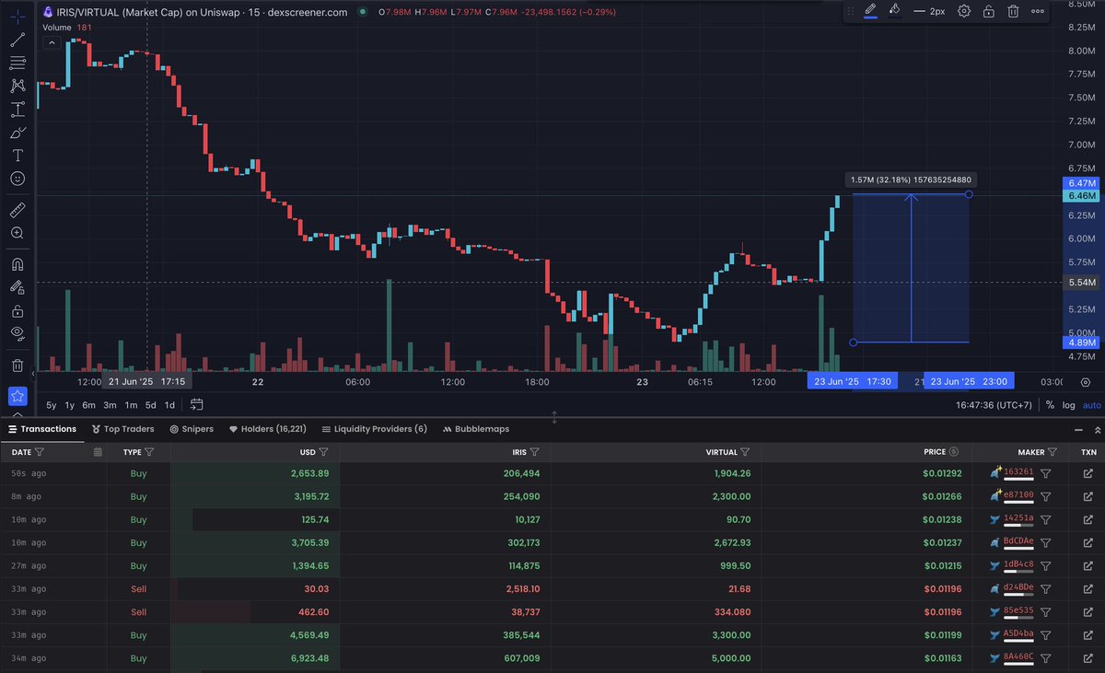
Task: Toggle percent scale on chart
Action: click(x=1050, y=405)
